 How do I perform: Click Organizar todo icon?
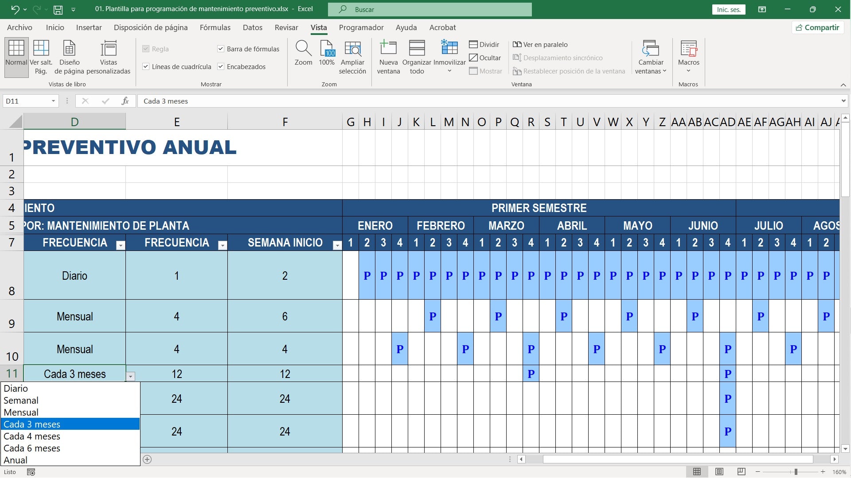[417, 57]
